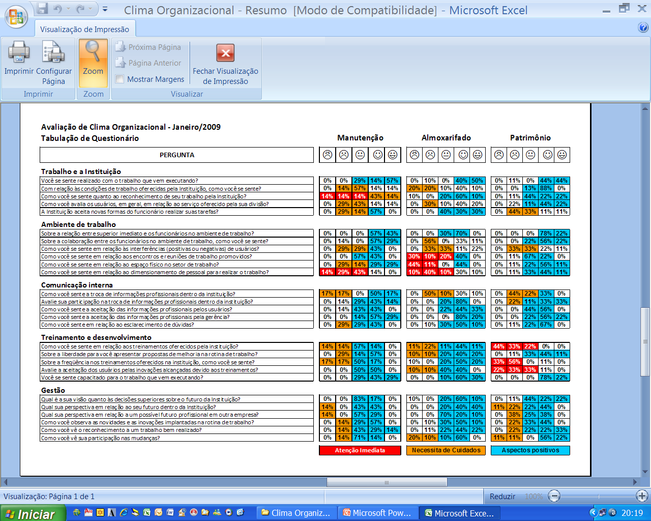Click the horizontal scrollbar left arrow
Image resolution: width=651 pixels, height=521 pixels.
5,482
